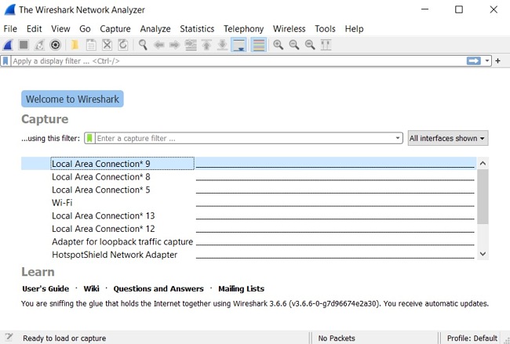This screenshot has width=510, height=344.
Task: Click the go to last packet icon
Action: tap(223, 45)
